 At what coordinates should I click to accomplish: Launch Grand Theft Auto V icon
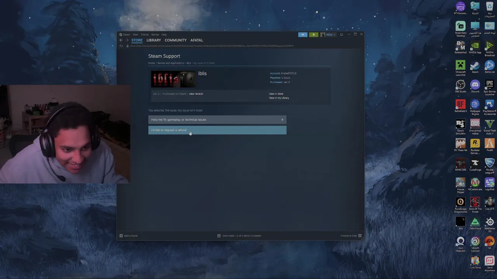(490, 127)
